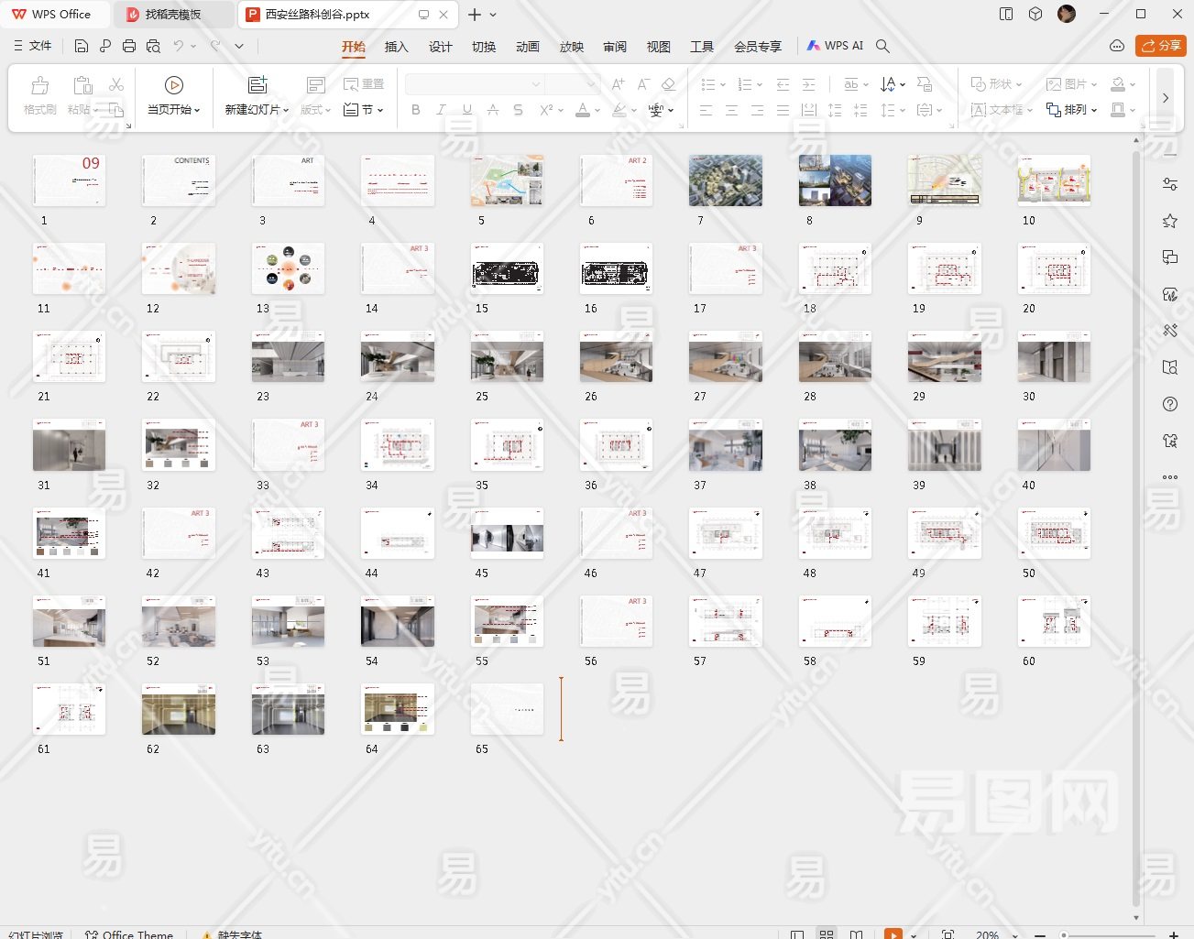Open the 插入 (Insert) ribbon tab
The height and width of the screenshot is (939, 1194).
tap(396, 47)
